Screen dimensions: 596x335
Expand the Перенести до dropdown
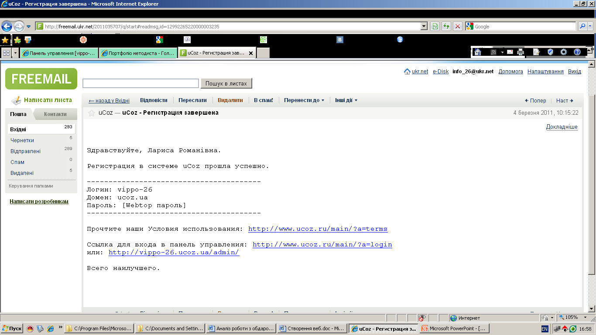304,100
